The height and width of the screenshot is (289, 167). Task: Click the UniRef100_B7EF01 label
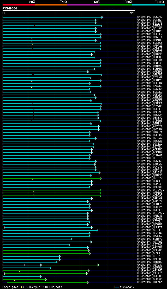150,60
